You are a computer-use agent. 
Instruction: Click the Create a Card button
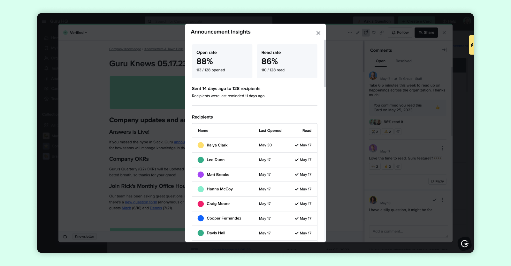tap(416, 21)
